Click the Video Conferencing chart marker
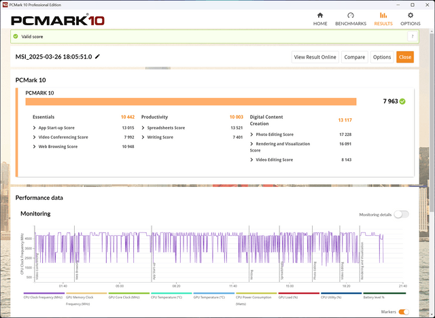 pos(37,266)
